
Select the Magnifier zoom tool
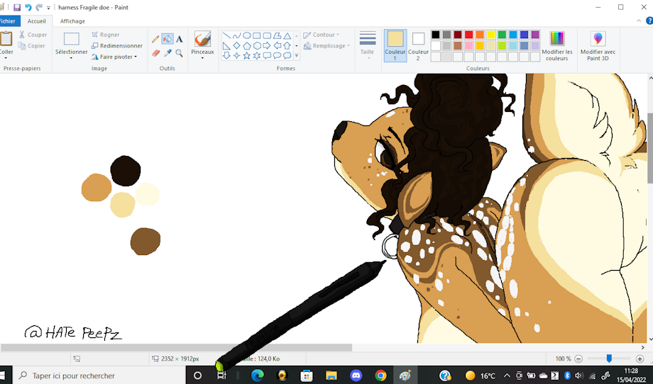tap(180, 53)
